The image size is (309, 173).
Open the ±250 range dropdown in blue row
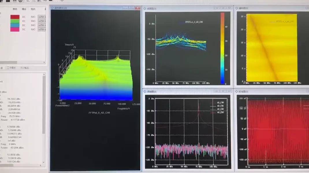[x=42, y=25]
